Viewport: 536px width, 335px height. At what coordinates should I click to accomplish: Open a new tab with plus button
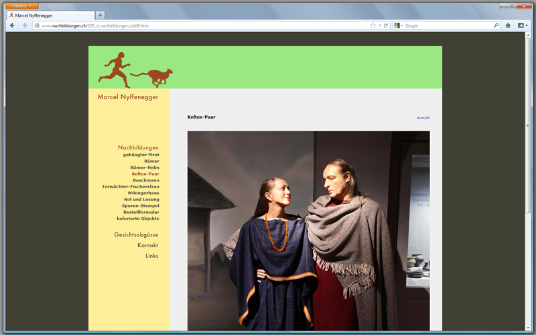point(100,15)
